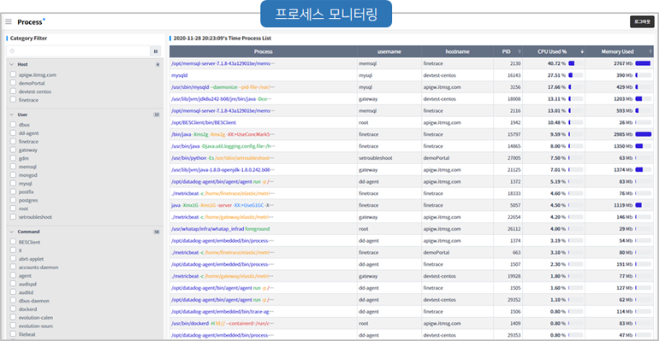The height and width of the screenshot is (341, 659).
Task: Check the mongod user checkbox
Action: [x=13, y=175]
